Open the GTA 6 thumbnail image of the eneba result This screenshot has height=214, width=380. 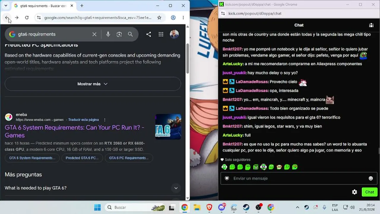point(168,127)
